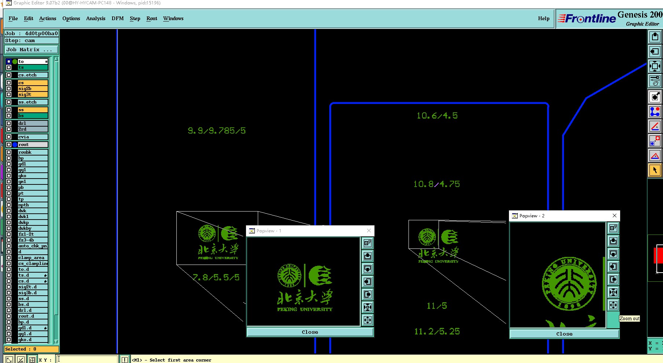Select the red triangle snap tool
This screenshot has width=663, height=363.
655,156
